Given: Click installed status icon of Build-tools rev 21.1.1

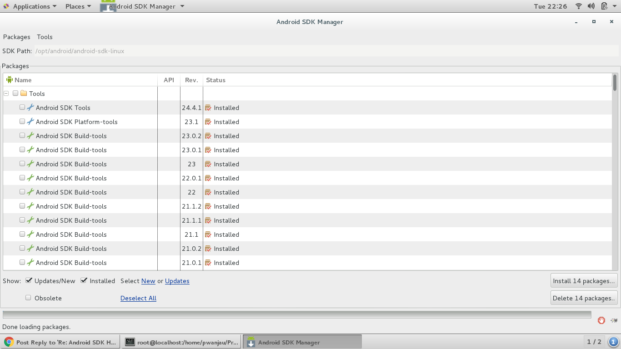Looking at the screenshot, I should click(x=208, y=220).
